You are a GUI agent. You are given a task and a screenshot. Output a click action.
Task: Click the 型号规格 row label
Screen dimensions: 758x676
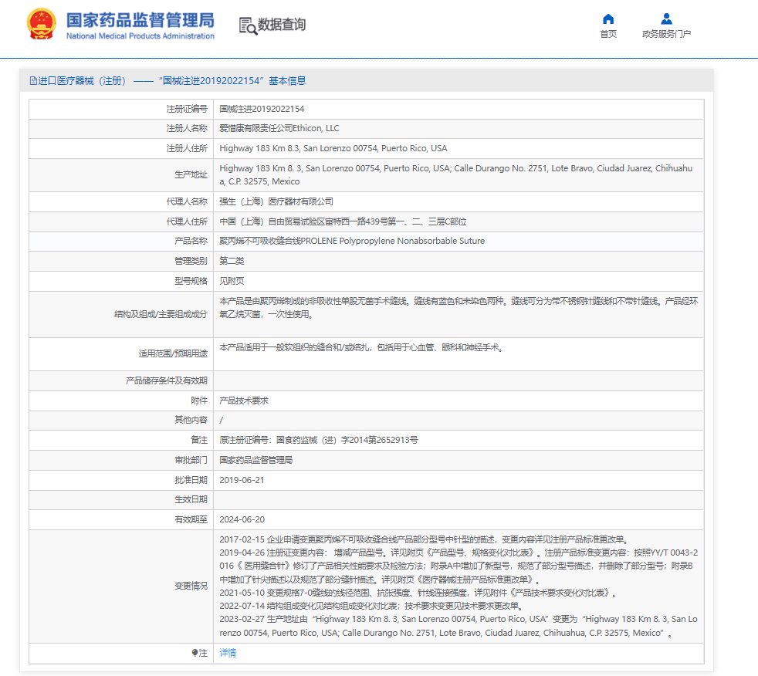[191, 281]
